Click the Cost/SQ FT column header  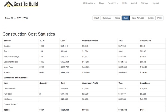pos(146,40)
